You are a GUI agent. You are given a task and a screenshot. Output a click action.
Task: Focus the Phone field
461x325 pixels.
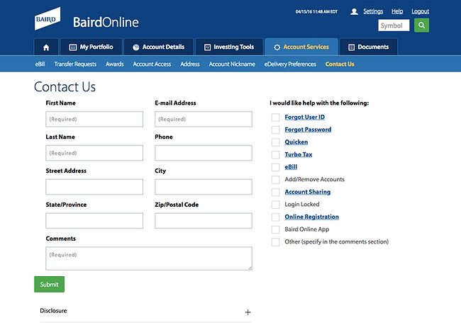pyautogui.click(x=204, y=153)
